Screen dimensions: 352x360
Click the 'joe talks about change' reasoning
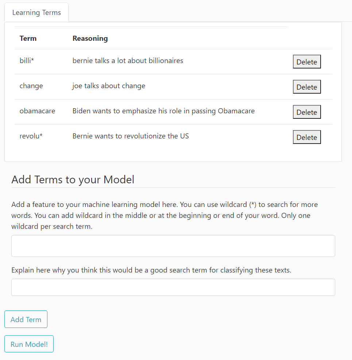[109, 86]
